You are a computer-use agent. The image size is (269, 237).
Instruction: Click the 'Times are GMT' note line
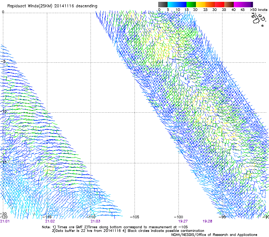tap(115, 227)
